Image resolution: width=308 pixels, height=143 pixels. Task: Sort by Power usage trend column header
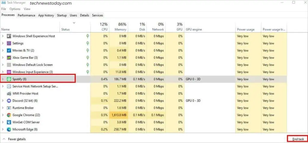[x=274, y=27]
